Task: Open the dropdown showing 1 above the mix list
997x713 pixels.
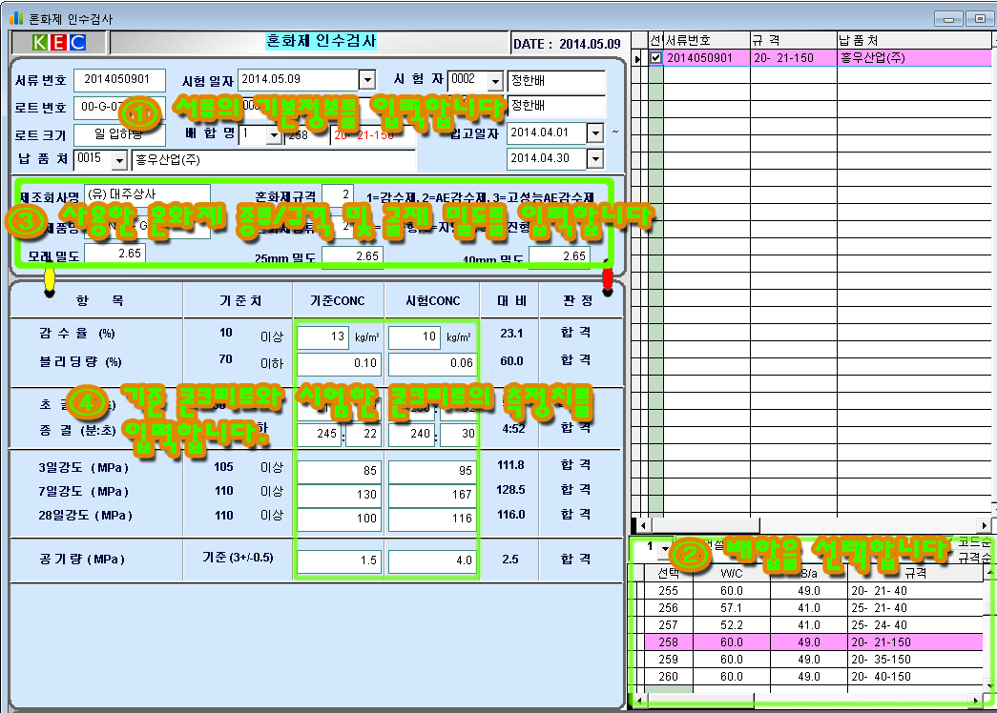Action: pyautogui.click(x=665, y=548)
